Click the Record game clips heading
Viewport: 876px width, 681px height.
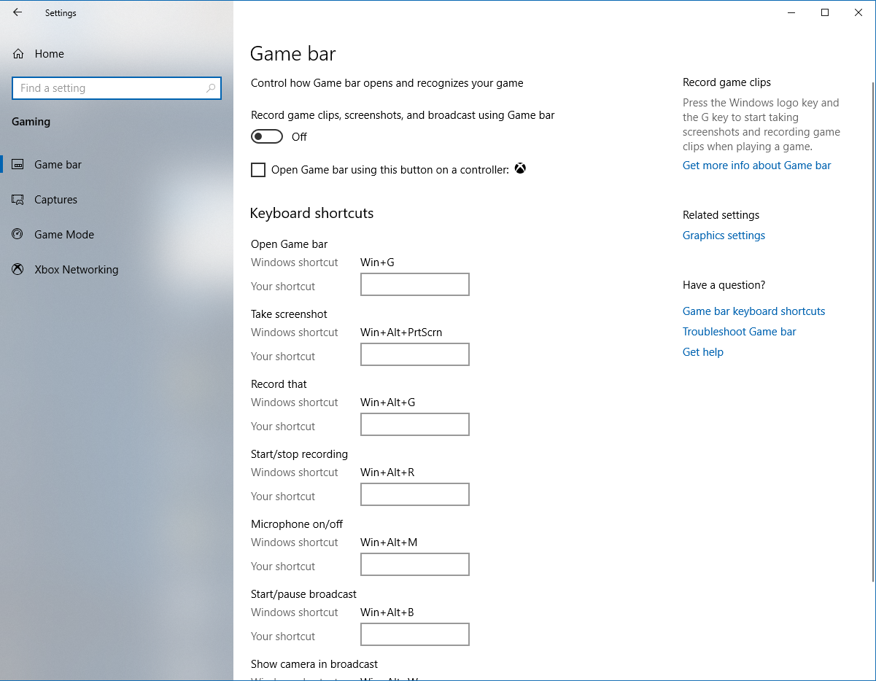726,82
